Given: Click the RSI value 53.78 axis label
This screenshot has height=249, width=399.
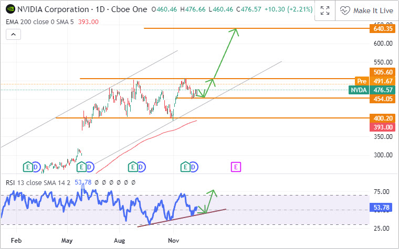Looking at the screenshot, I should pyautogui.click(x=383, y=208).
